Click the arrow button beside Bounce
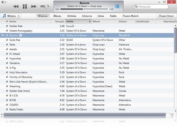 pyautogui.click(x=20, y=35)
